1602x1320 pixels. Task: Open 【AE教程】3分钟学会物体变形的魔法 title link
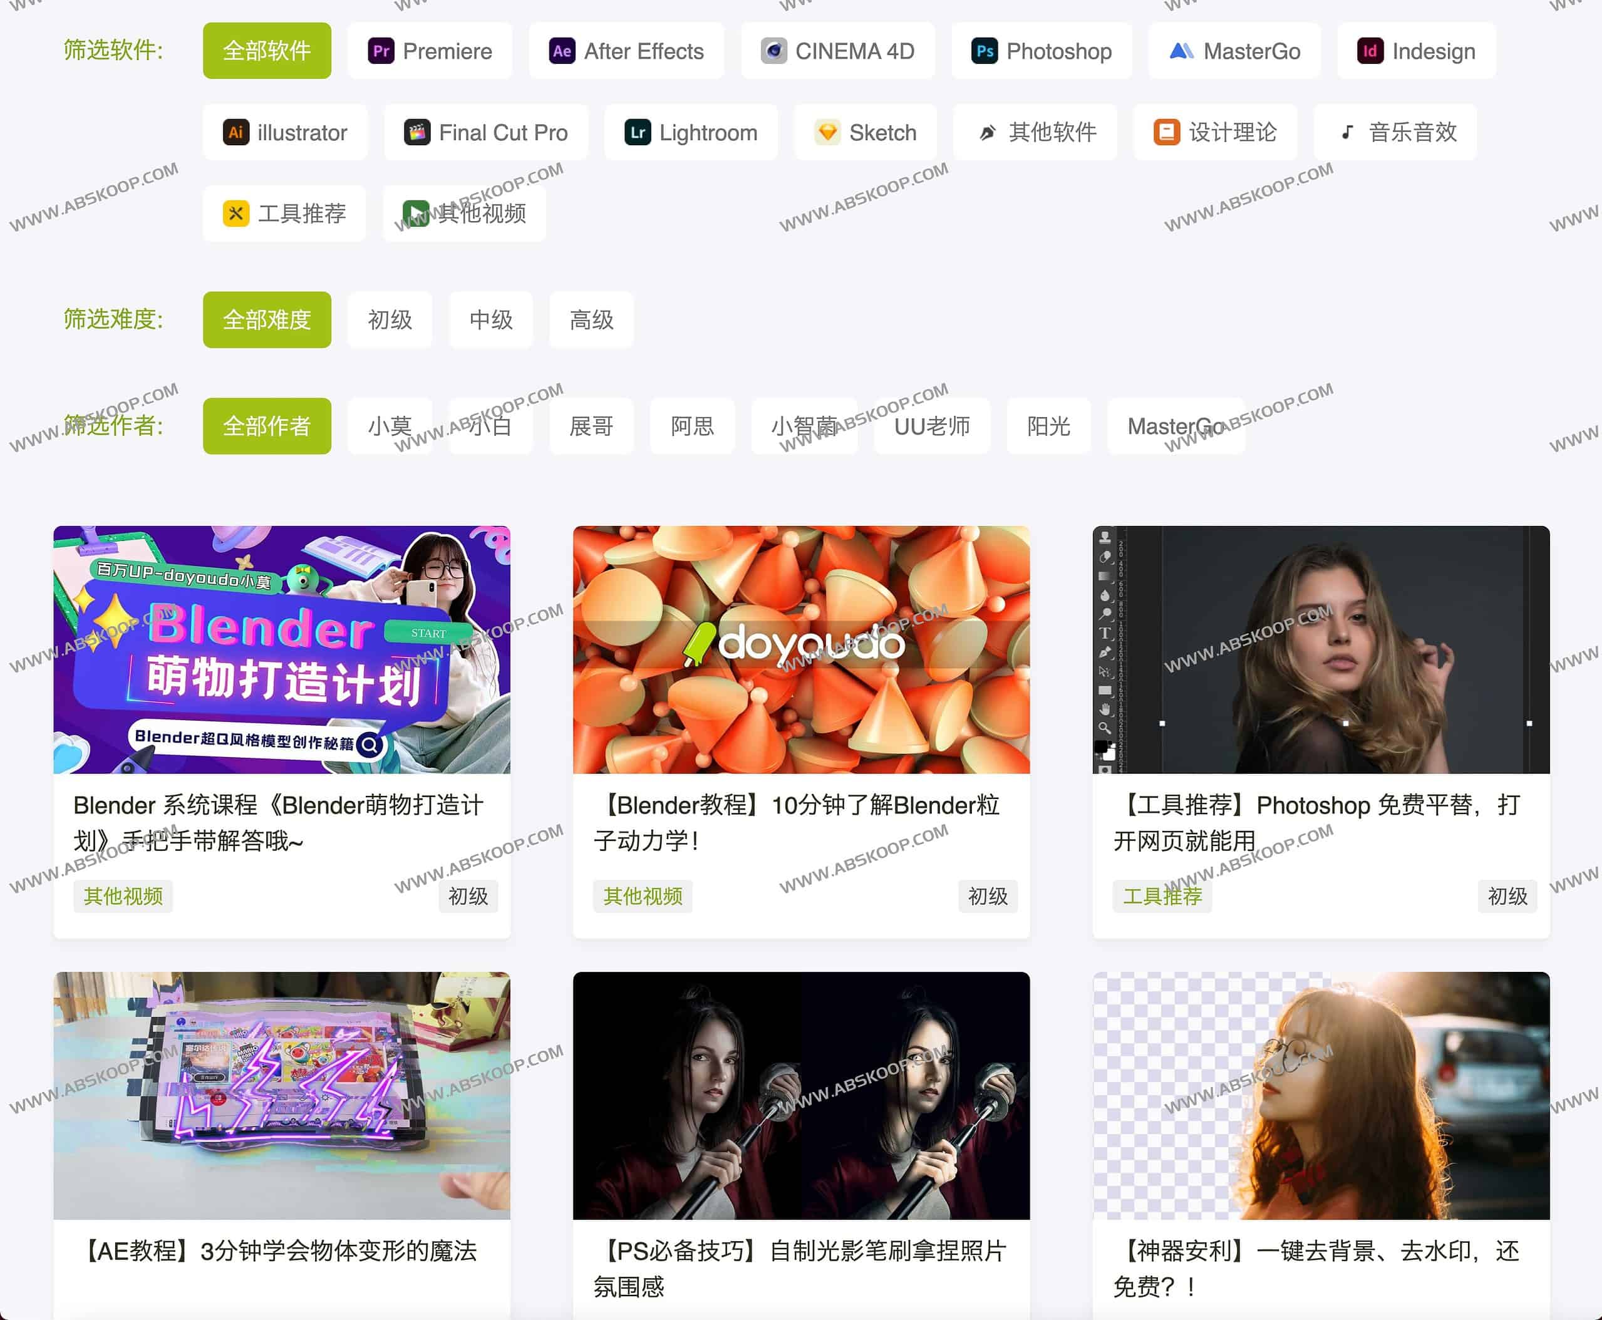(281, 1251)
